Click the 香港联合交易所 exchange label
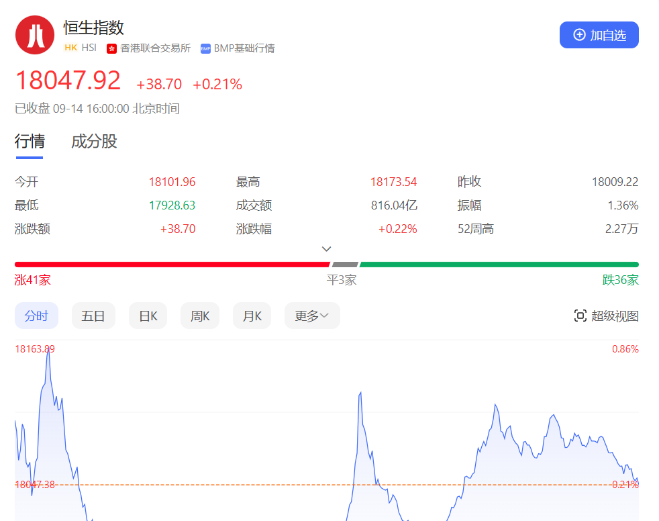Viewport: 659px width, 521px height. tap(155, 48)
